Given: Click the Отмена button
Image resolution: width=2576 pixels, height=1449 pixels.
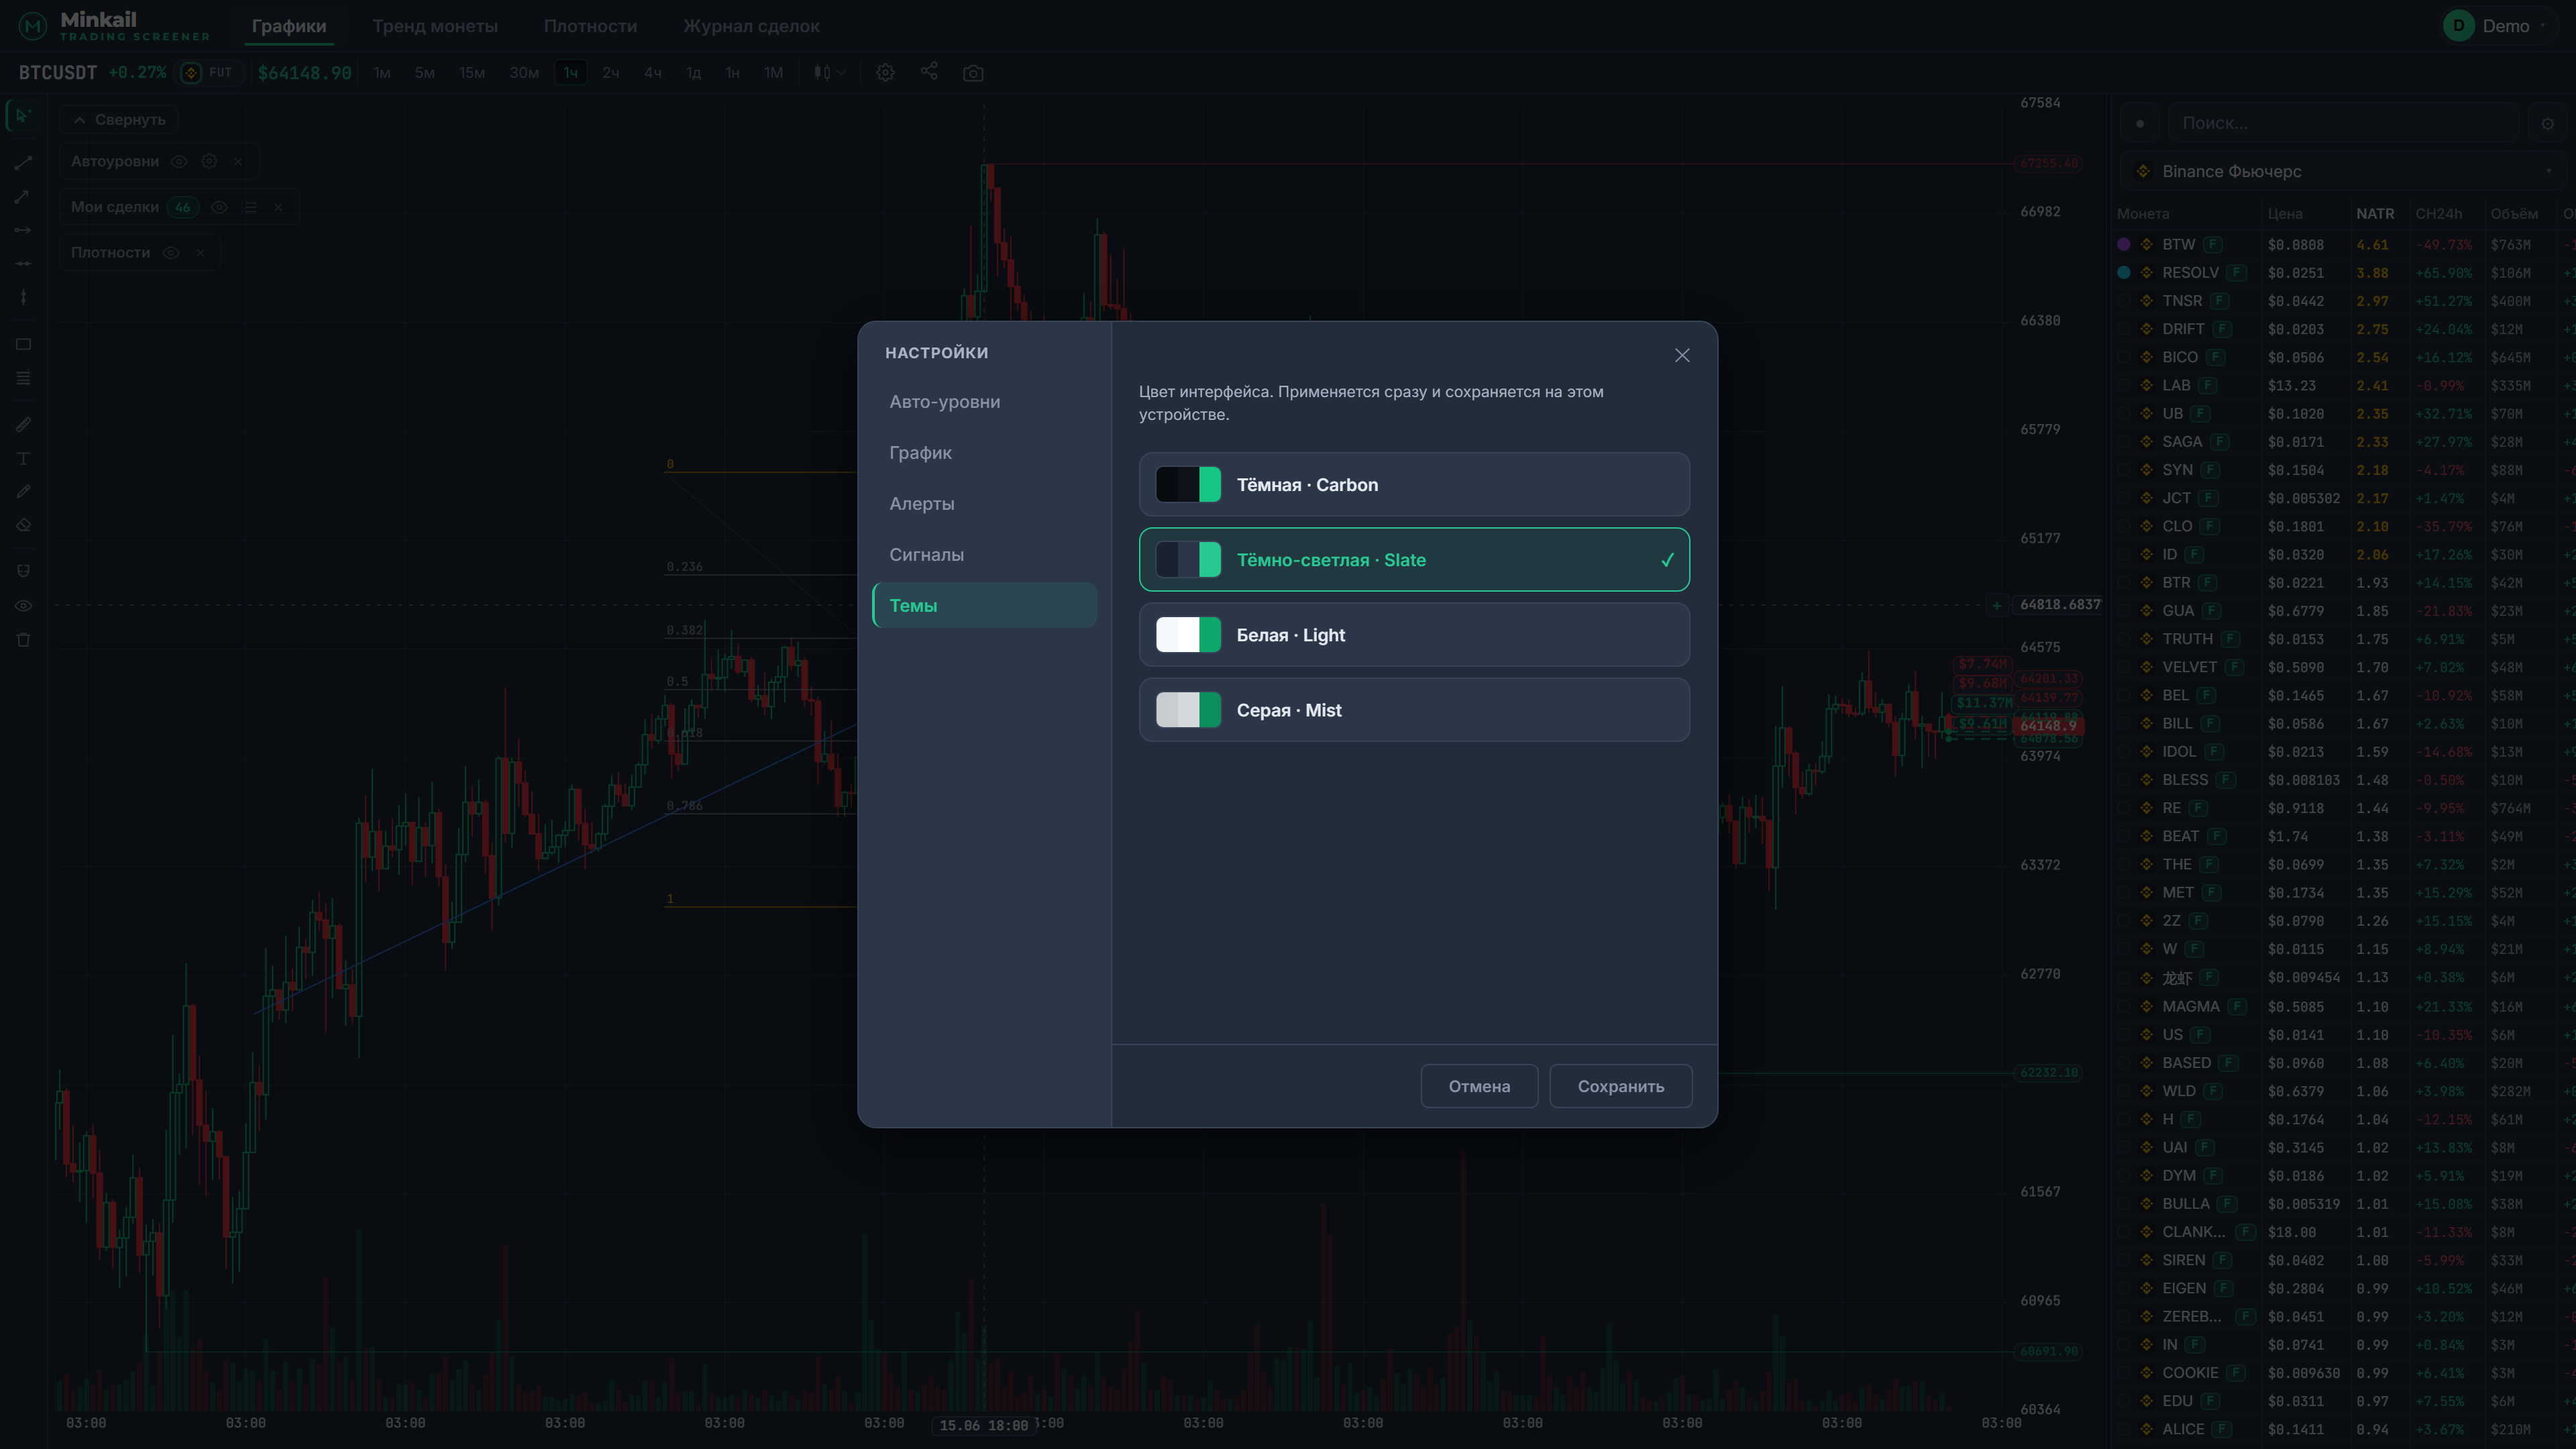Looking at the screenshot, I should 1479,1086.
